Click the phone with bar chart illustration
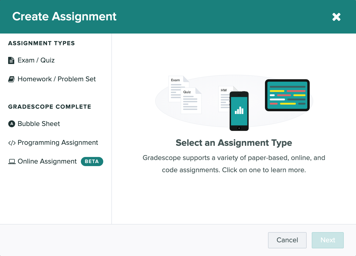356x256 pixels. (x=239, y=111)
